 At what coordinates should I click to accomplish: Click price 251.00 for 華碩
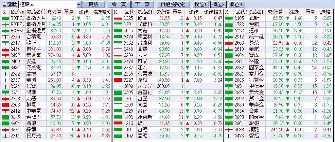click(x=55, y=80)
